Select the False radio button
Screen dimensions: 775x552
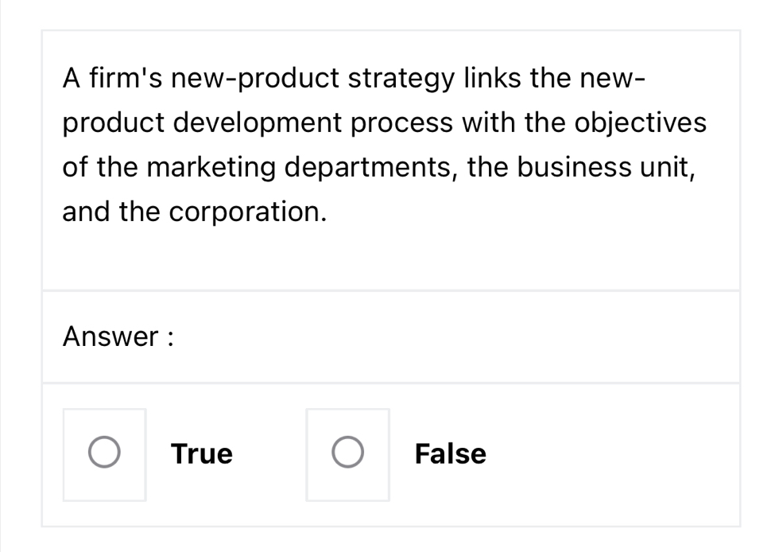tap(347, 454)
